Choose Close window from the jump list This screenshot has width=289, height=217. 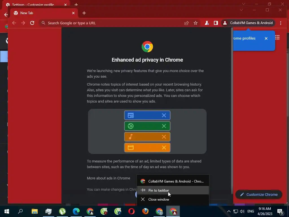pos(173,199)
